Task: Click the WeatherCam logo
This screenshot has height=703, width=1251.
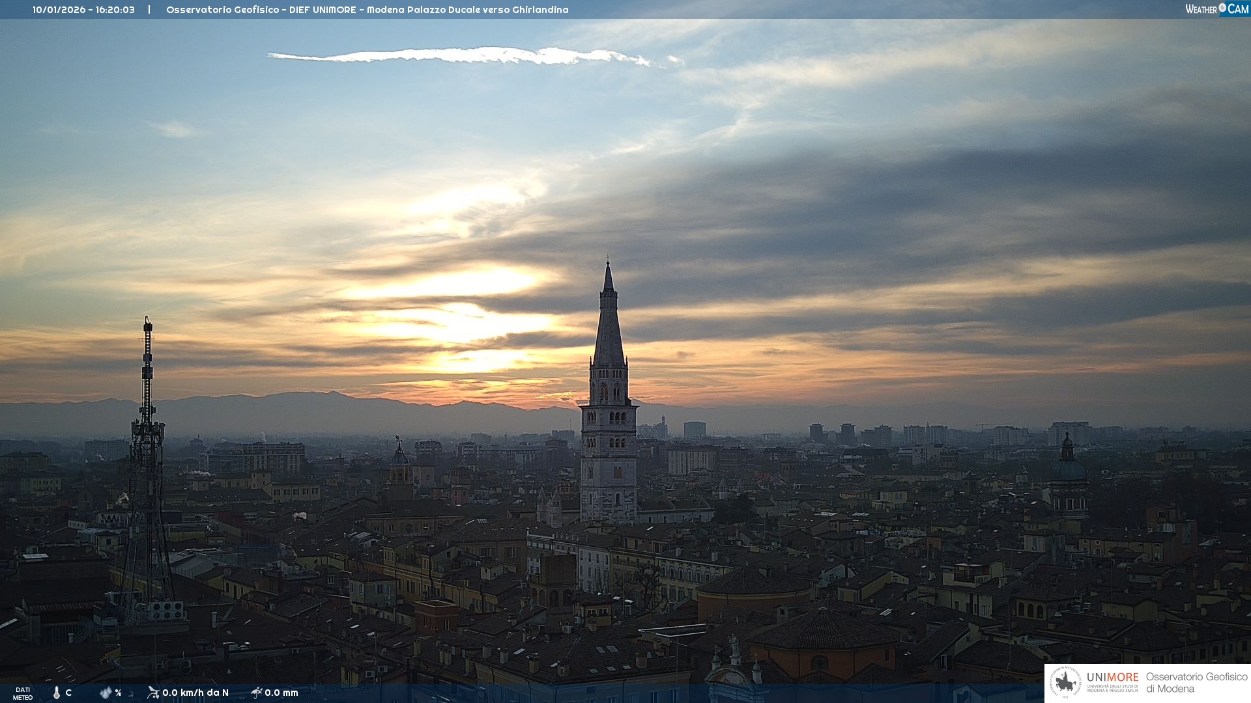Action: coord(1216,9)
